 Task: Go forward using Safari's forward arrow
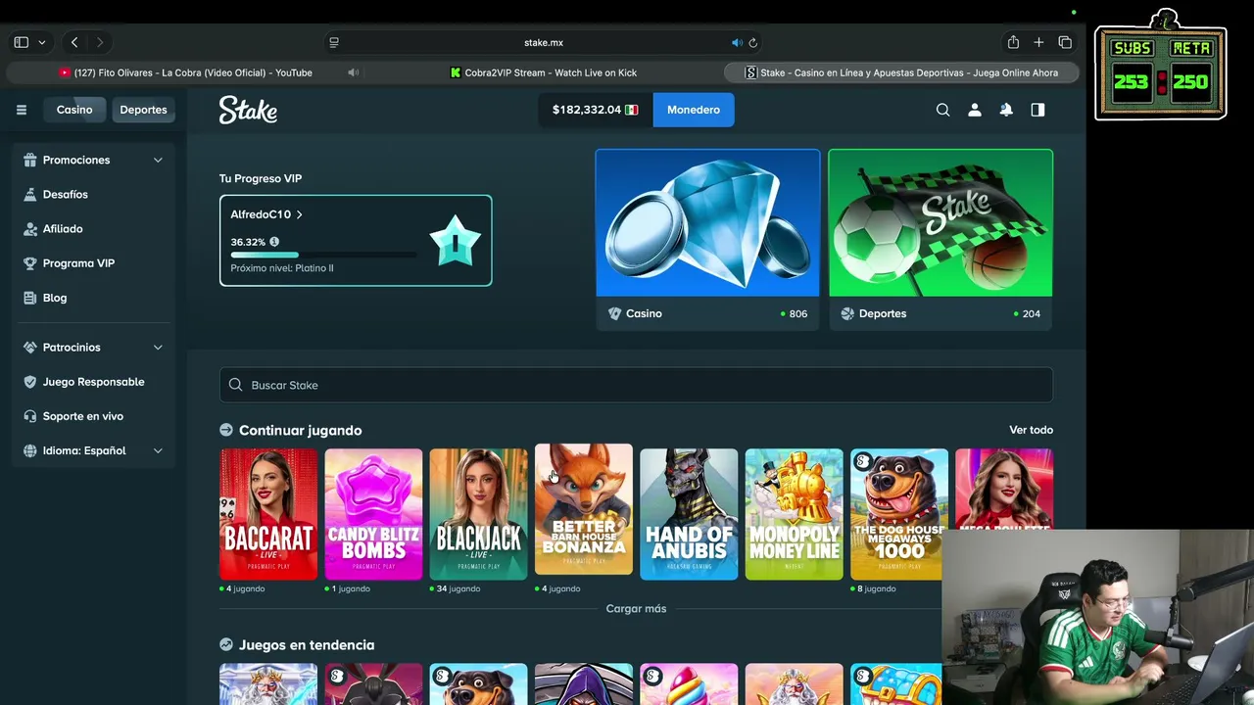coord(99,42)
